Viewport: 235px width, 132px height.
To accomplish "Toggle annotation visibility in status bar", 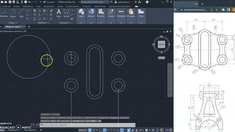I will [129, 130].
